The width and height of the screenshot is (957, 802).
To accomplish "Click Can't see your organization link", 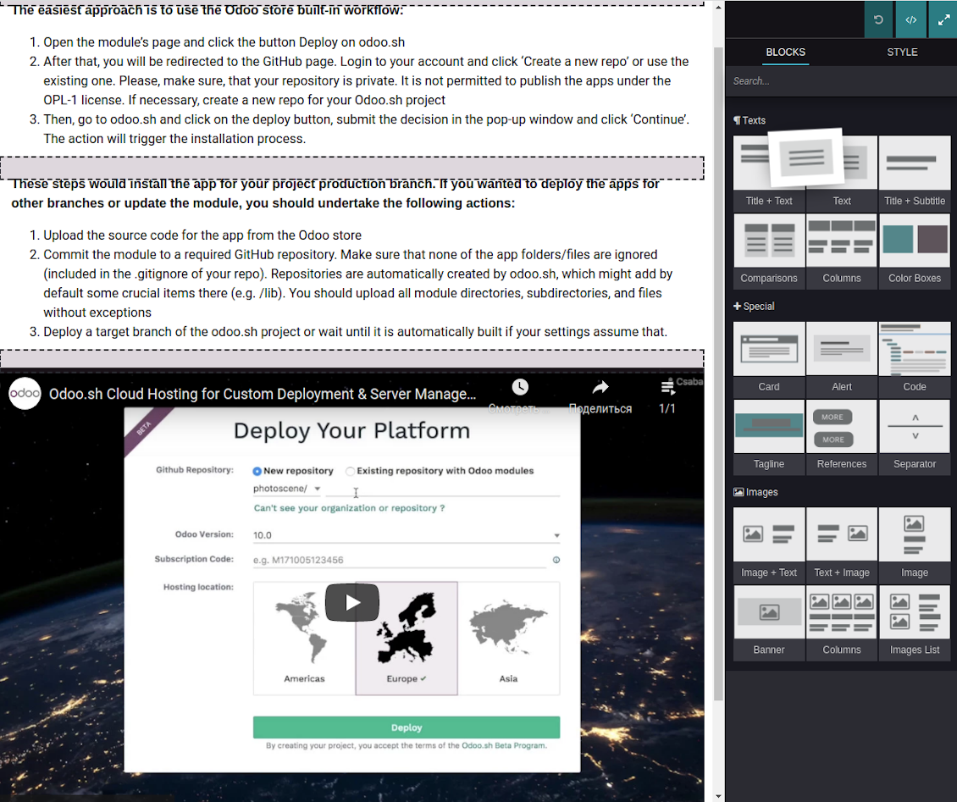I will [x=349, y=508].
